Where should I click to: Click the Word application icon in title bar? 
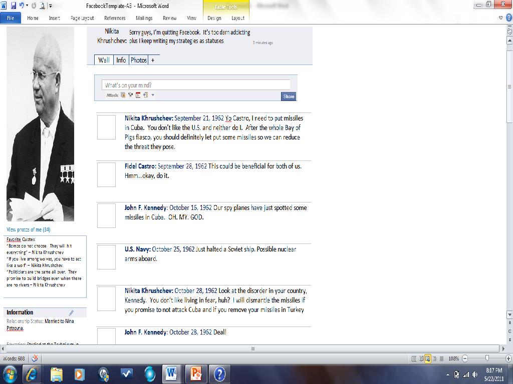pos(4,5)
